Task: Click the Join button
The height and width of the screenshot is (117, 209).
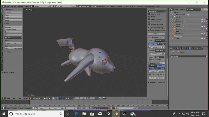Action: click(13, 35)
